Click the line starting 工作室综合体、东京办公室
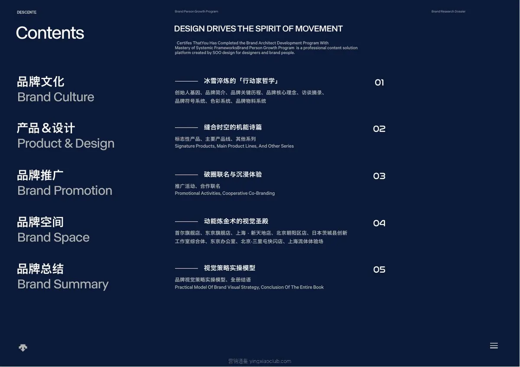The width and height of the screenshot is (520, 367). pyautogui.click(x=249, y=241)
